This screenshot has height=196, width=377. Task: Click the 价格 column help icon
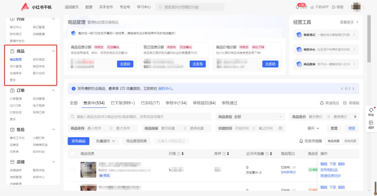coord(178,154)
